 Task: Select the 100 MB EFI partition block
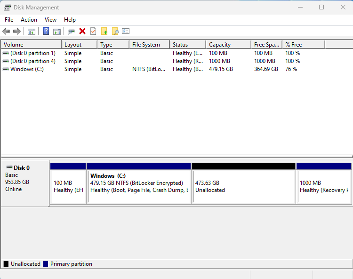[x=68, y=183]
